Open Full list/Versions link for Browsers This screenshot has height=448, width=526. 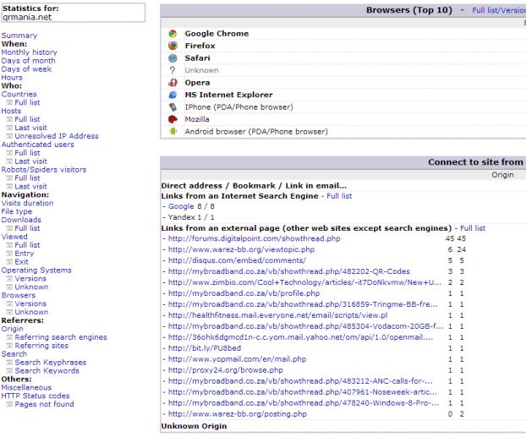499,10
